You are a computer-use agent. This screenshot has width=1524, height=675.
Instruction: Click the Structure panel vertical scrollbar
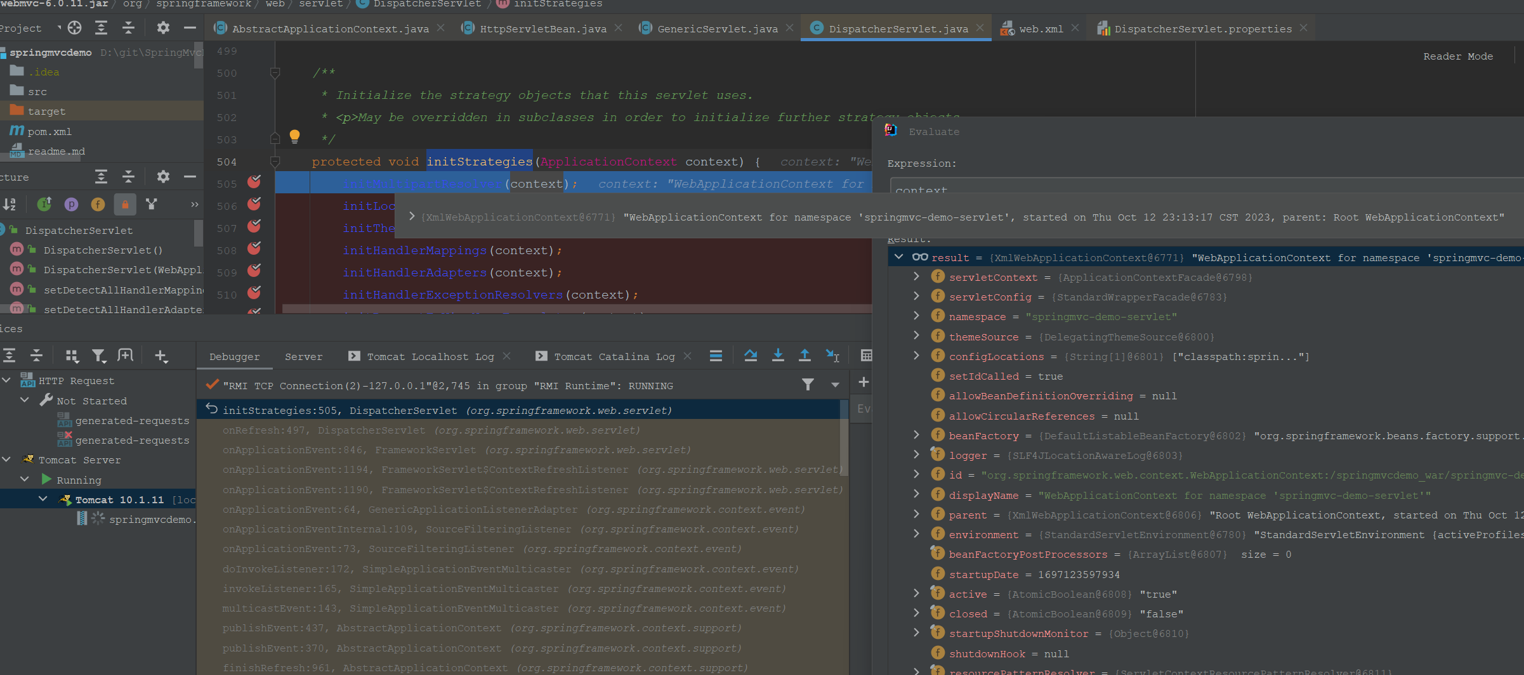coord(199,233)
